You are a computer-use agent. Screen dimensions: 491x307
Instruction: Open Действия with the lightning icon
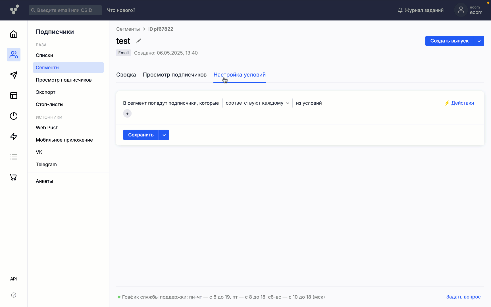459,103
